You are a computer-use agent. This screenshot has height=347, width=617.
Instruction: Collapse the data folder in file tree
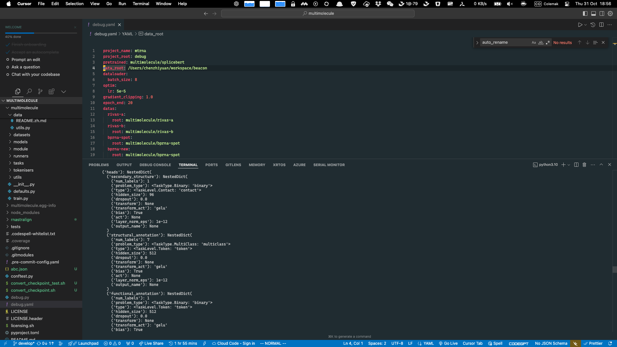coord(9,115)
